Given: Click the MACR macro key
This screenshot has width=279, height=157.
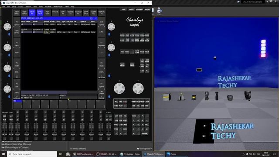Looking at the screenshot, I should click(142, 52).
